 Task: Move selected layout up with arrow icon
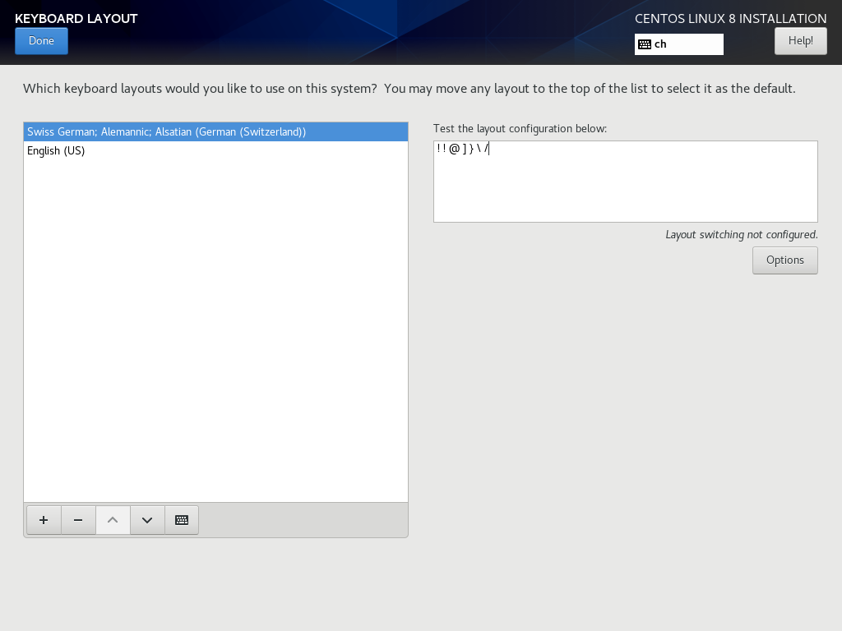coord(113,520)
